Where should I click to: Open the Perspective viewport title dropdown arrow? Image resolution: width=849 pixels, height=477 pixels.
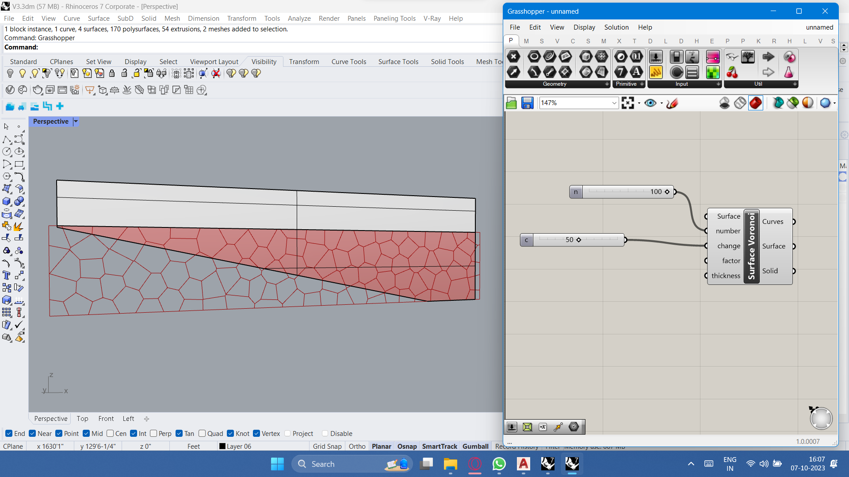click(x=76, y=121)
